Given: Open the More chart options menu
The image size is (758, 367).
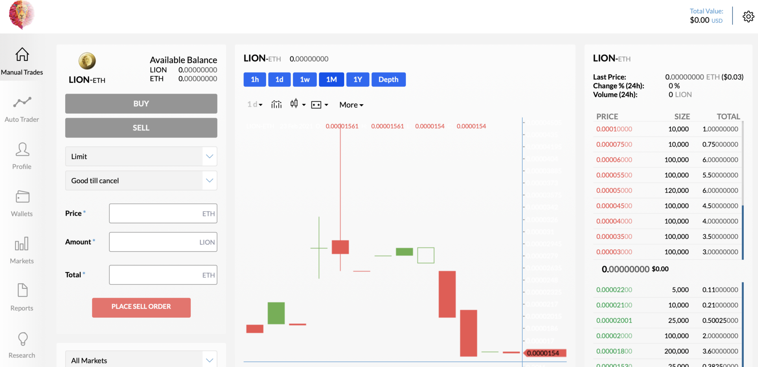Looking at the screenshot, I should (x=351, y=104).
